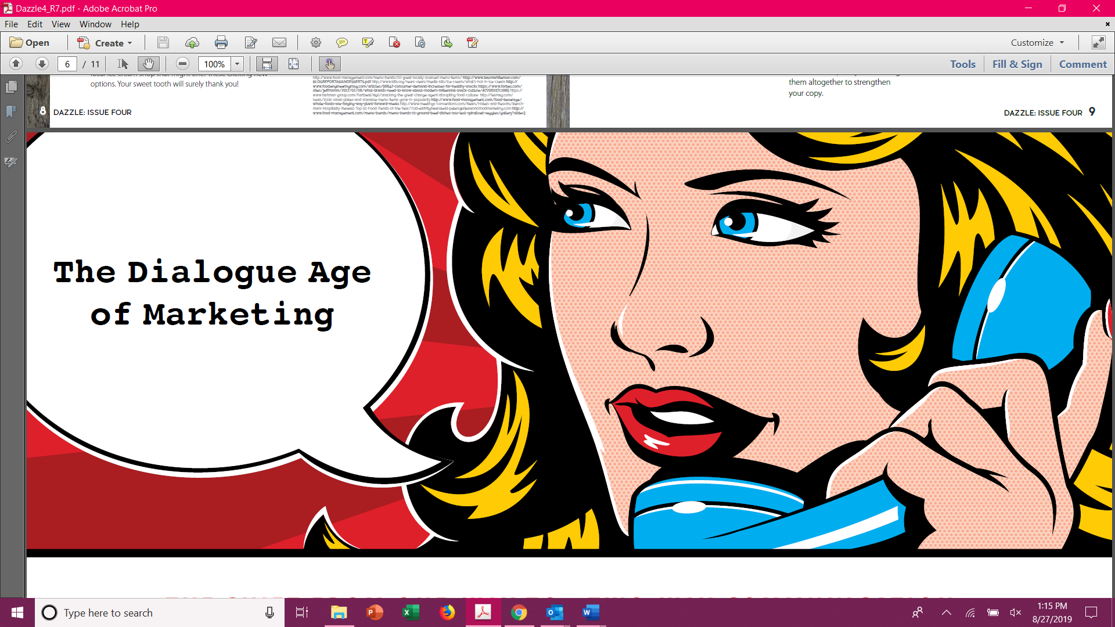Click the Open file button

click(30, 42)
